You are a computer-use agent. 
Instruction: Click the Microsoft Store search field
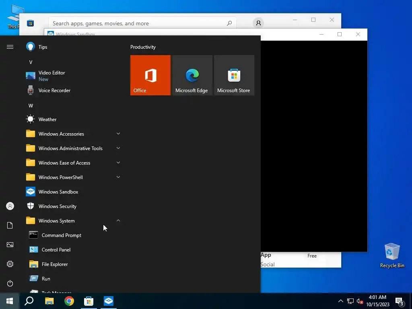[x=142, y=23]
